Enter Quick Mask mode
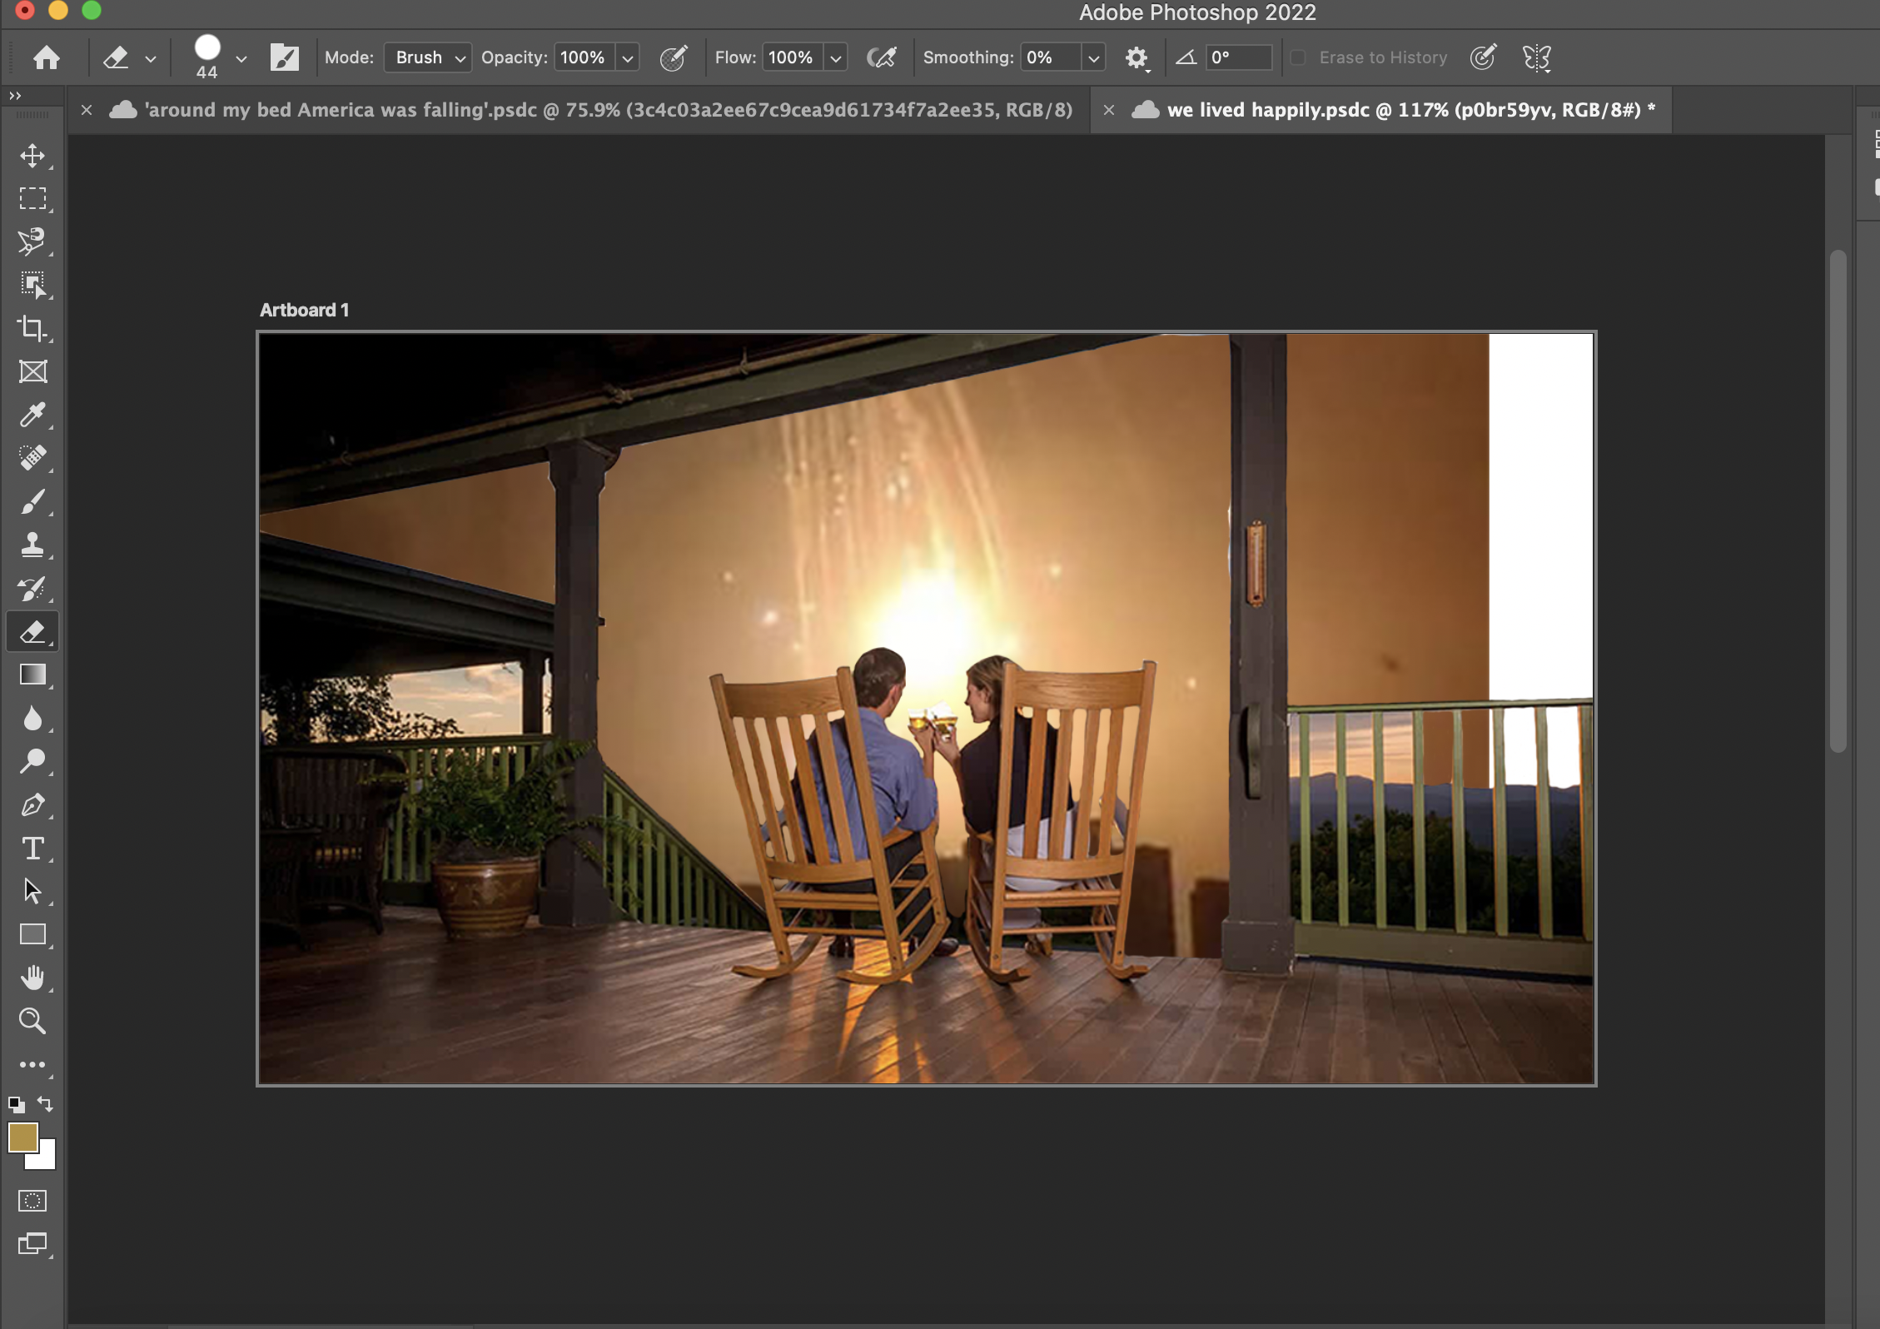 coord(33,1200)
